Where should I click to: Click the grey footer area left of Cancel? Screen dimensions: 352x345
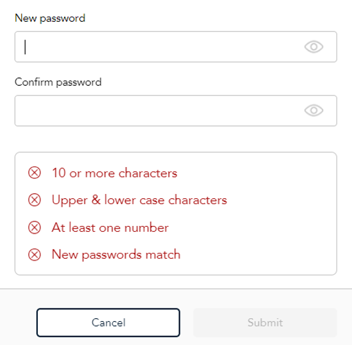(x=18, y=323)
